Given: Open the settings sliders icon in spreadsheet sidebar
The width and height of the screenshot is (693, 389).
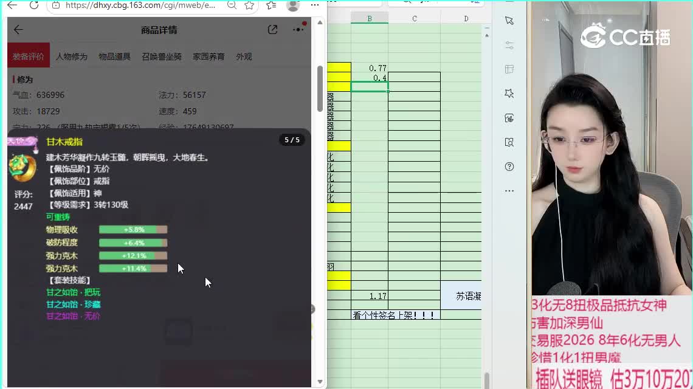Looking at the screenshot, I should tap(509, 45).
